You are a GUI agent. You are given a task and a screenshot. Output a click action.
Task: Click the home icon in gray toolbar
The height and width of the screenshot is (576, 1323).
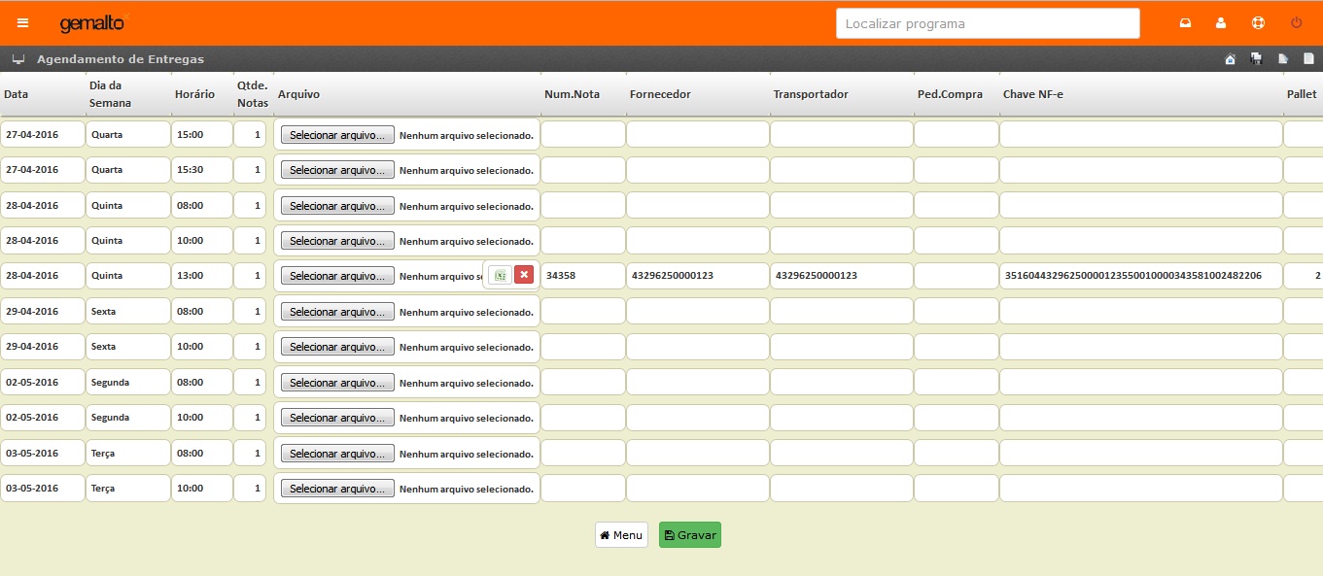[1230, 59]
